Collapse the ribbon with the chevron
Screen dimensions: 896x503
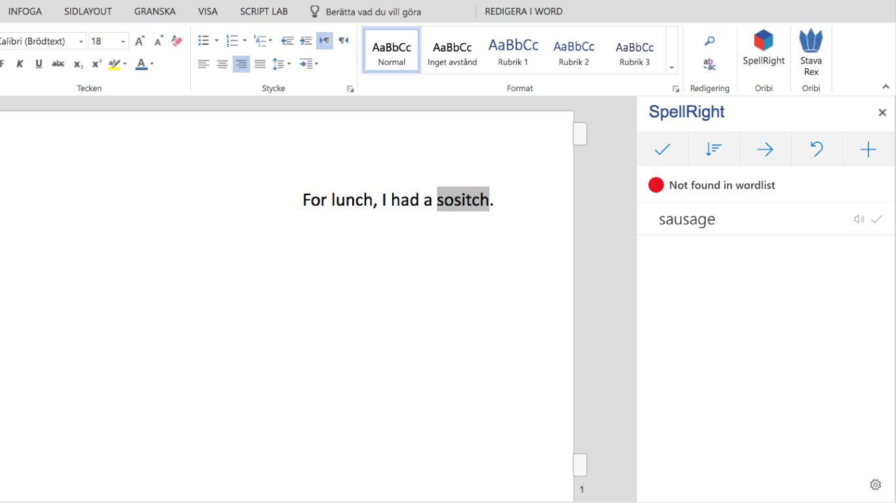(886, 86)
